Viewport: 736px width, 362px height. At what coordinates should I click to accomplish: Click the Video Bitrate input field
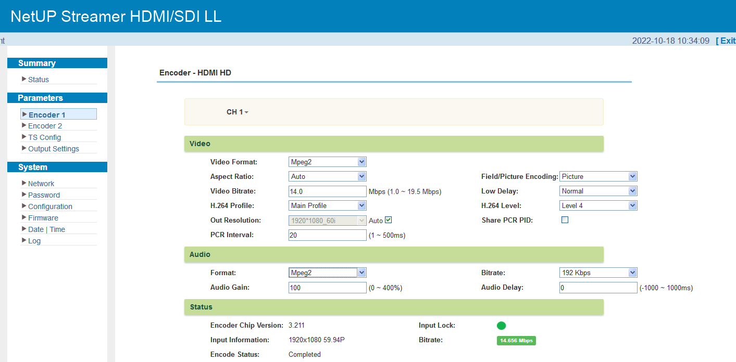(x=328, y=191)
